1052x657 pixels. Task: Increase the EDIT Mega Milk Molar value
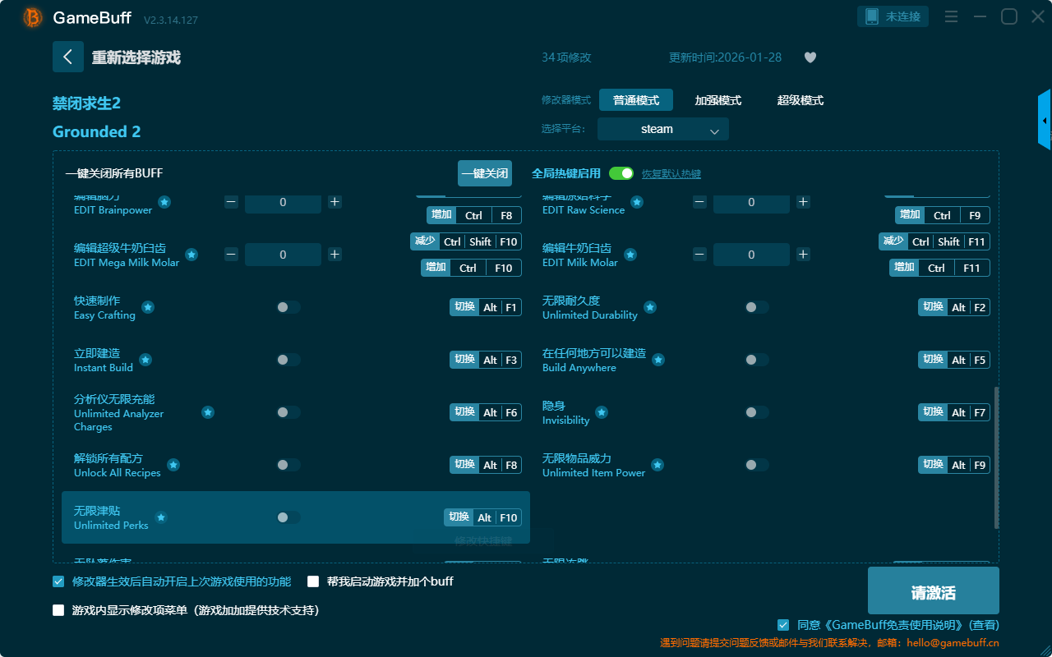coord(335,255)
